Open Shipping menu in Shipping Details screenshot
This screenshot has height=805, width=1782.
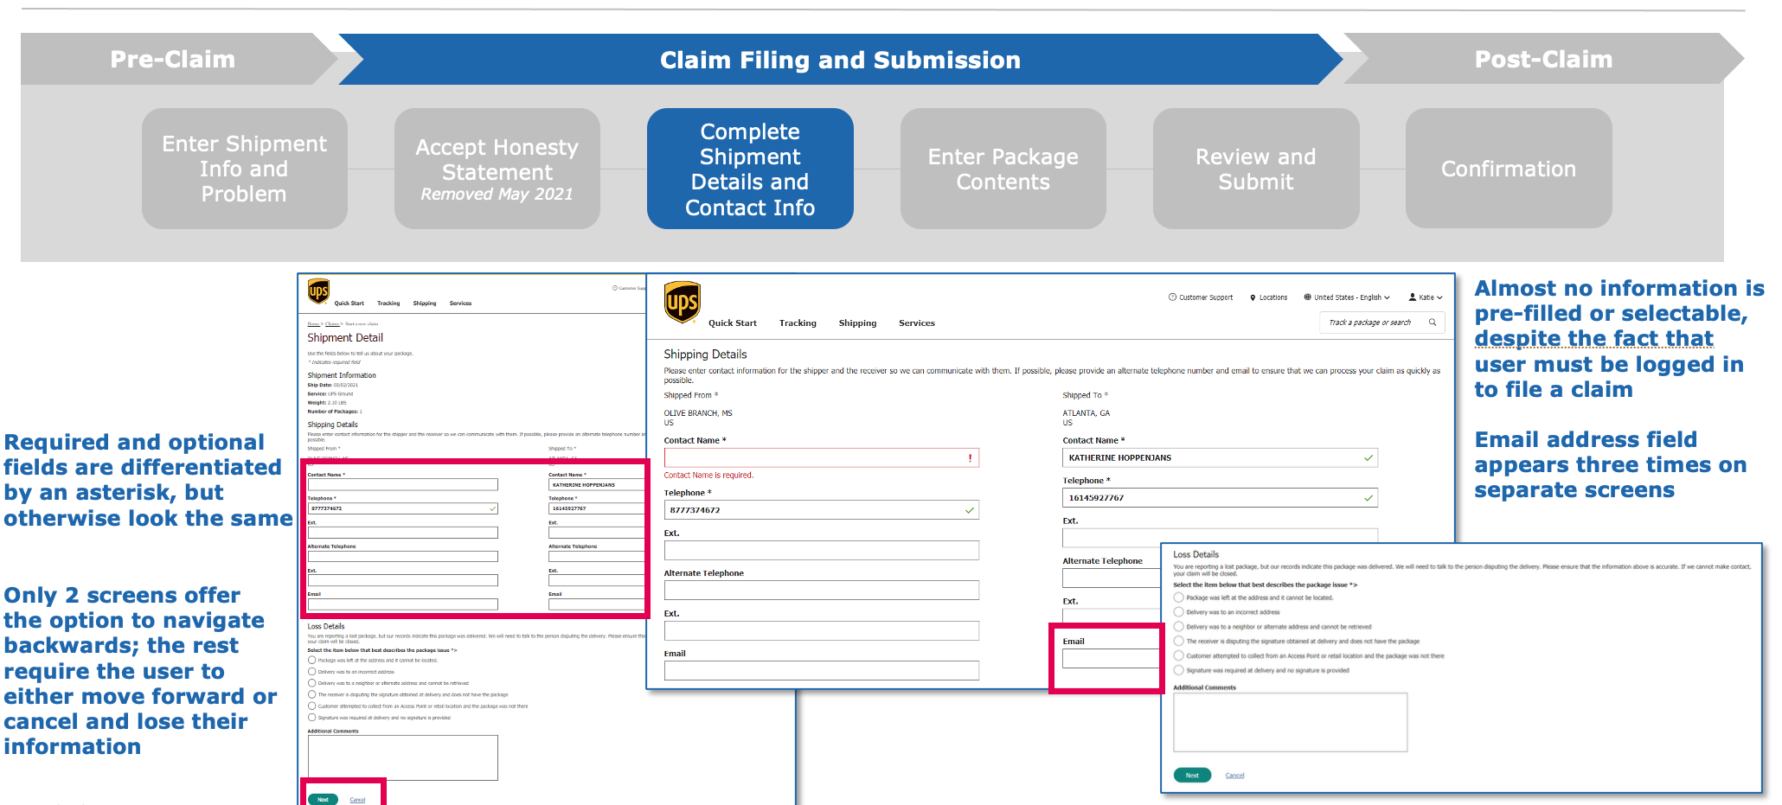[857, 323]
